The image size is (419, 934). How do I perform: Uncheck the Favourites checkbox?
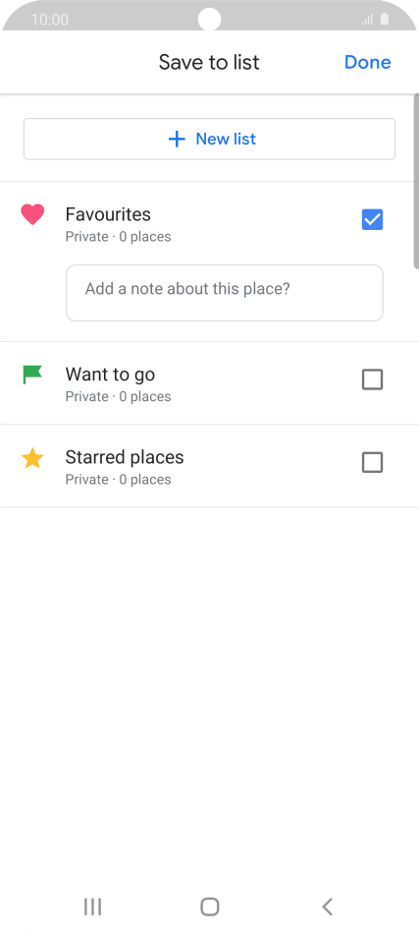pos(373,220)
